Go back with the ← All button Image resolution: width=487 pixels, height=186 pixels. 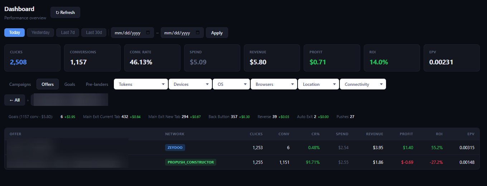click(15, 100)
